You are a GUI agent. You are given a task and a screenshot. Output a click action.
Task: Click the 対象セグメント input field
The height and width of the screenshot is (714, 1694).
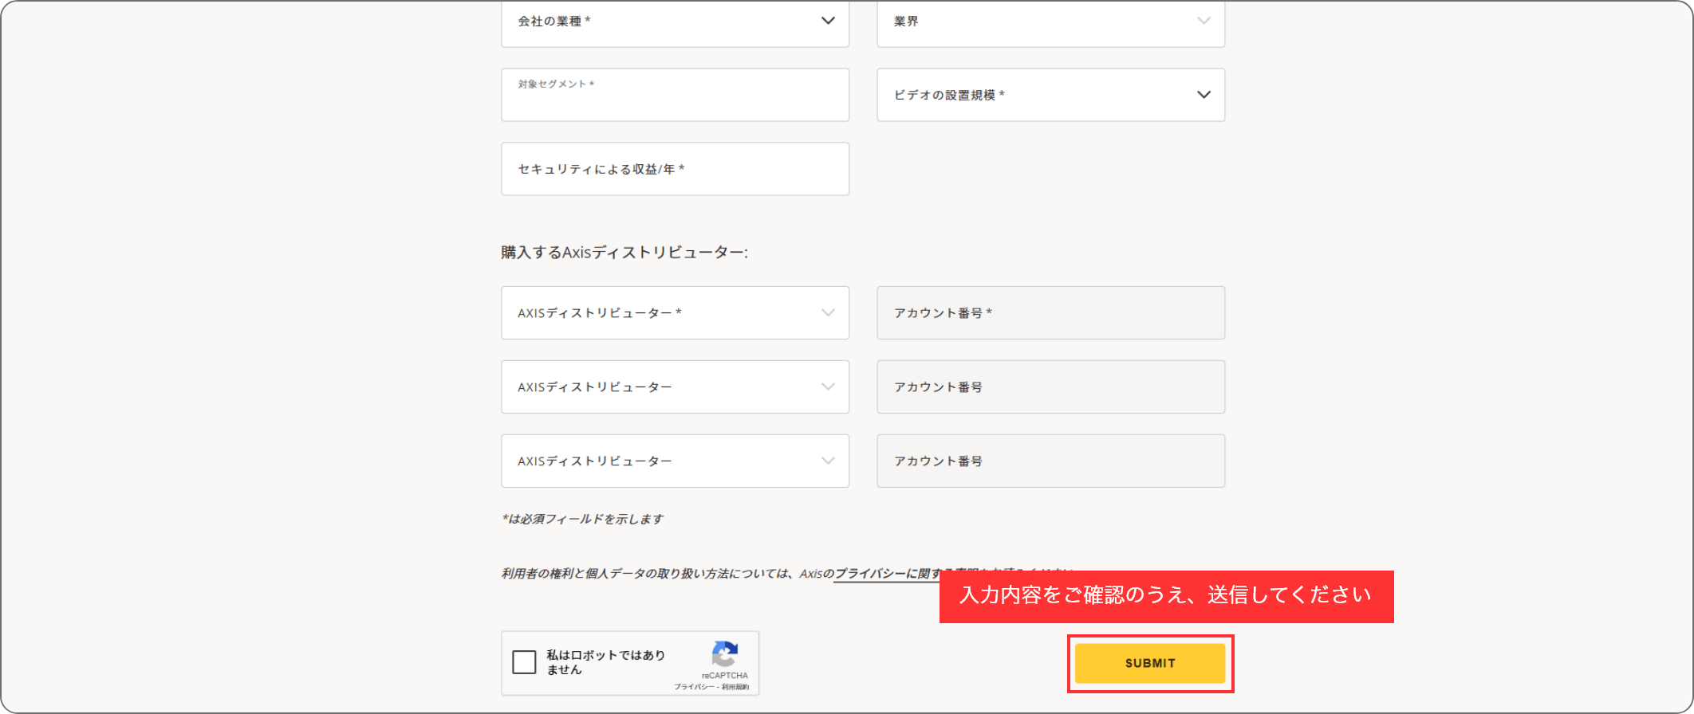[x=675, y=95]
